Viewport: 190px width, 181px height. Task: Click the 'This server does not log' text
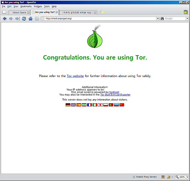click(x=95, y=99)
